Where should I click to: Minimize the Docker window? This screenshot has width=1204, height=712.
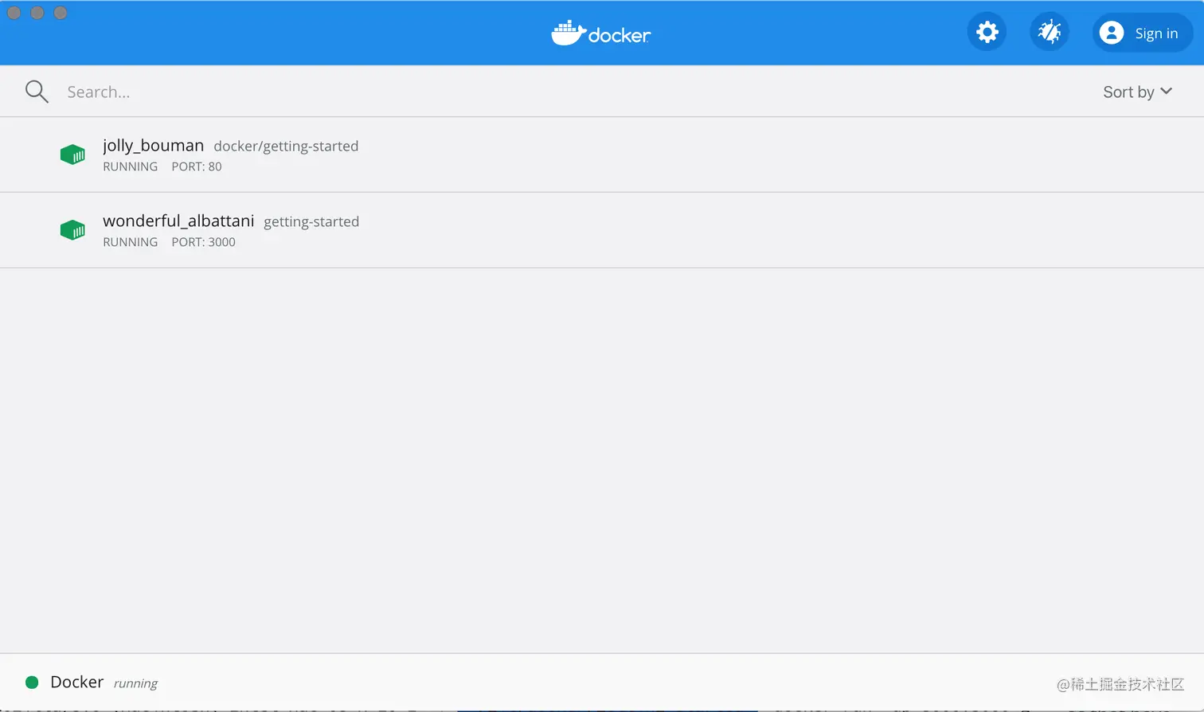37,13
